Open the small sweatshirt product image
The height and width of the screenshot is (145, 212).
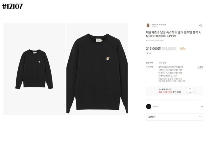pyautogui.click(x=34, y=69)
